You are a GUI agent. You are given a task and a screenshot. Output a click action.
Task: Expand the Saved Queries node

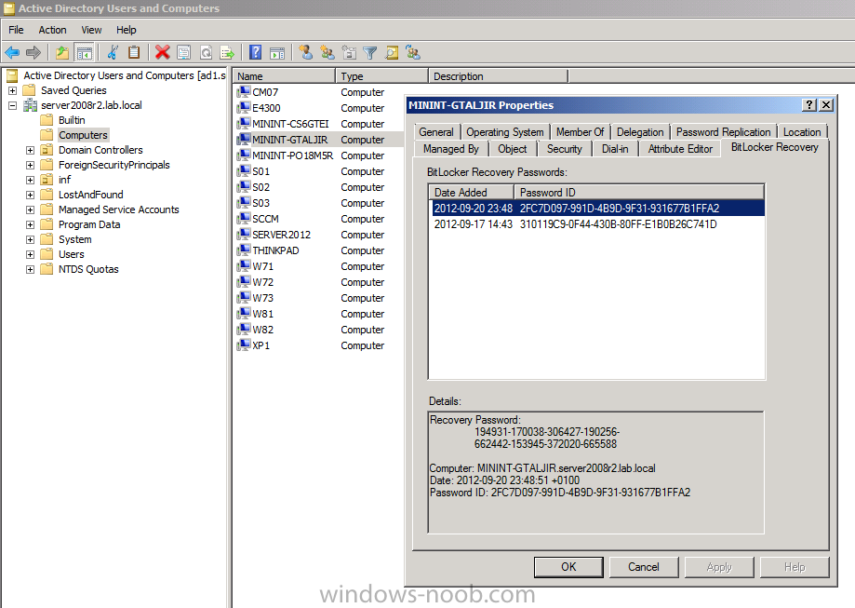[x=12, y=90]
